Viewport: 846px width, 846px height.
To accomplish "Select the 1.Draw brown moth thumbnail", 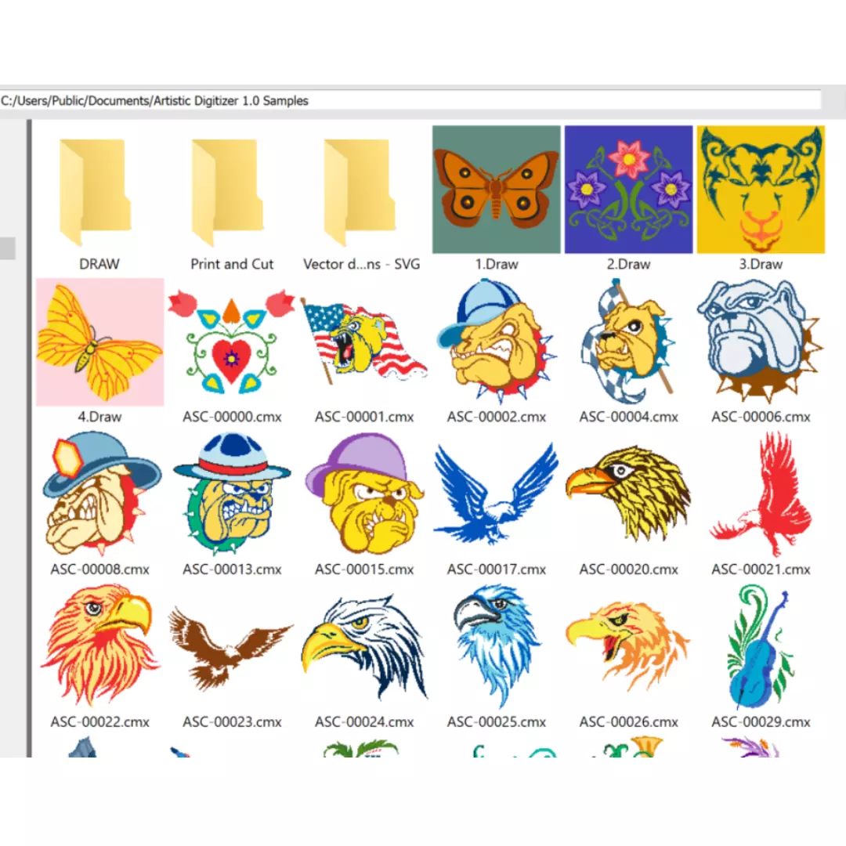I will point(497,190).
